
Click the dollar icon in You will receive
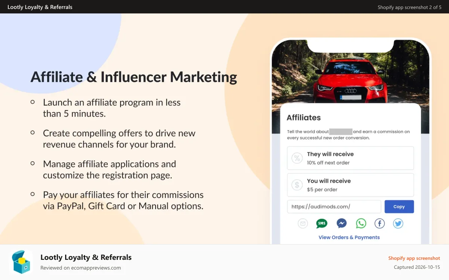tap(297, 185)
